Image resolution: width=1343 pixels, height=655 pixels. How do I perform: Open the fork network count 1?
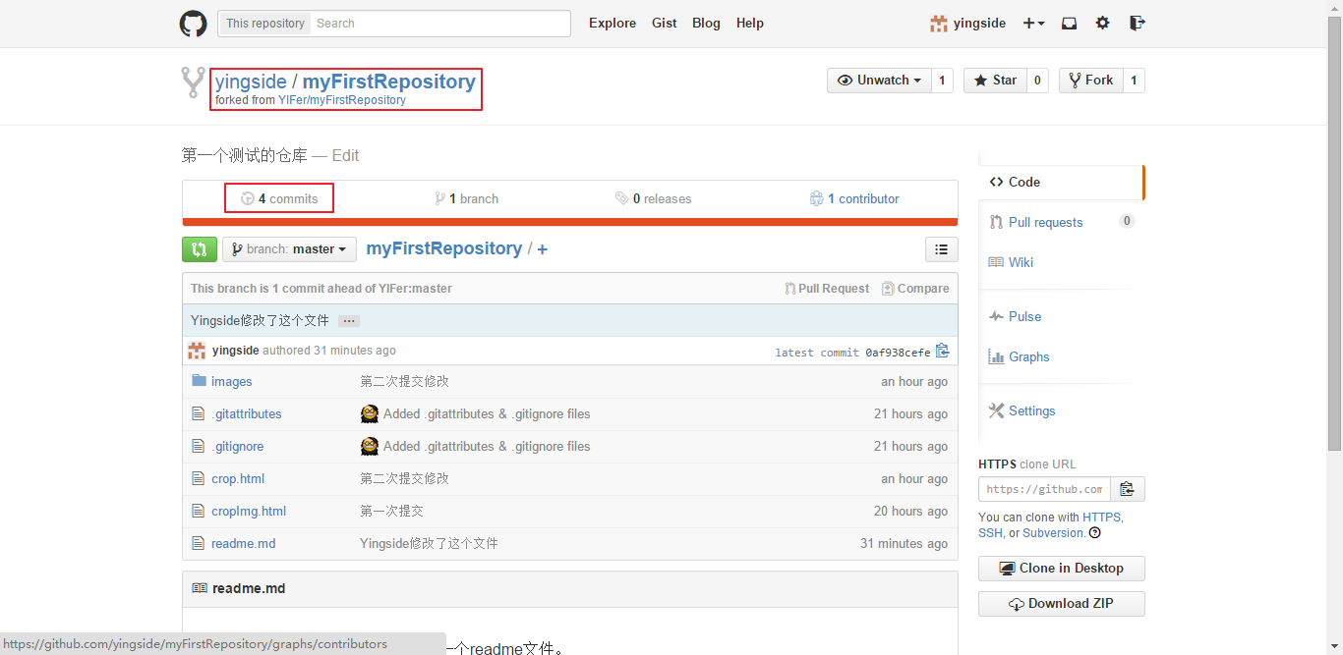coord(1134,81)
